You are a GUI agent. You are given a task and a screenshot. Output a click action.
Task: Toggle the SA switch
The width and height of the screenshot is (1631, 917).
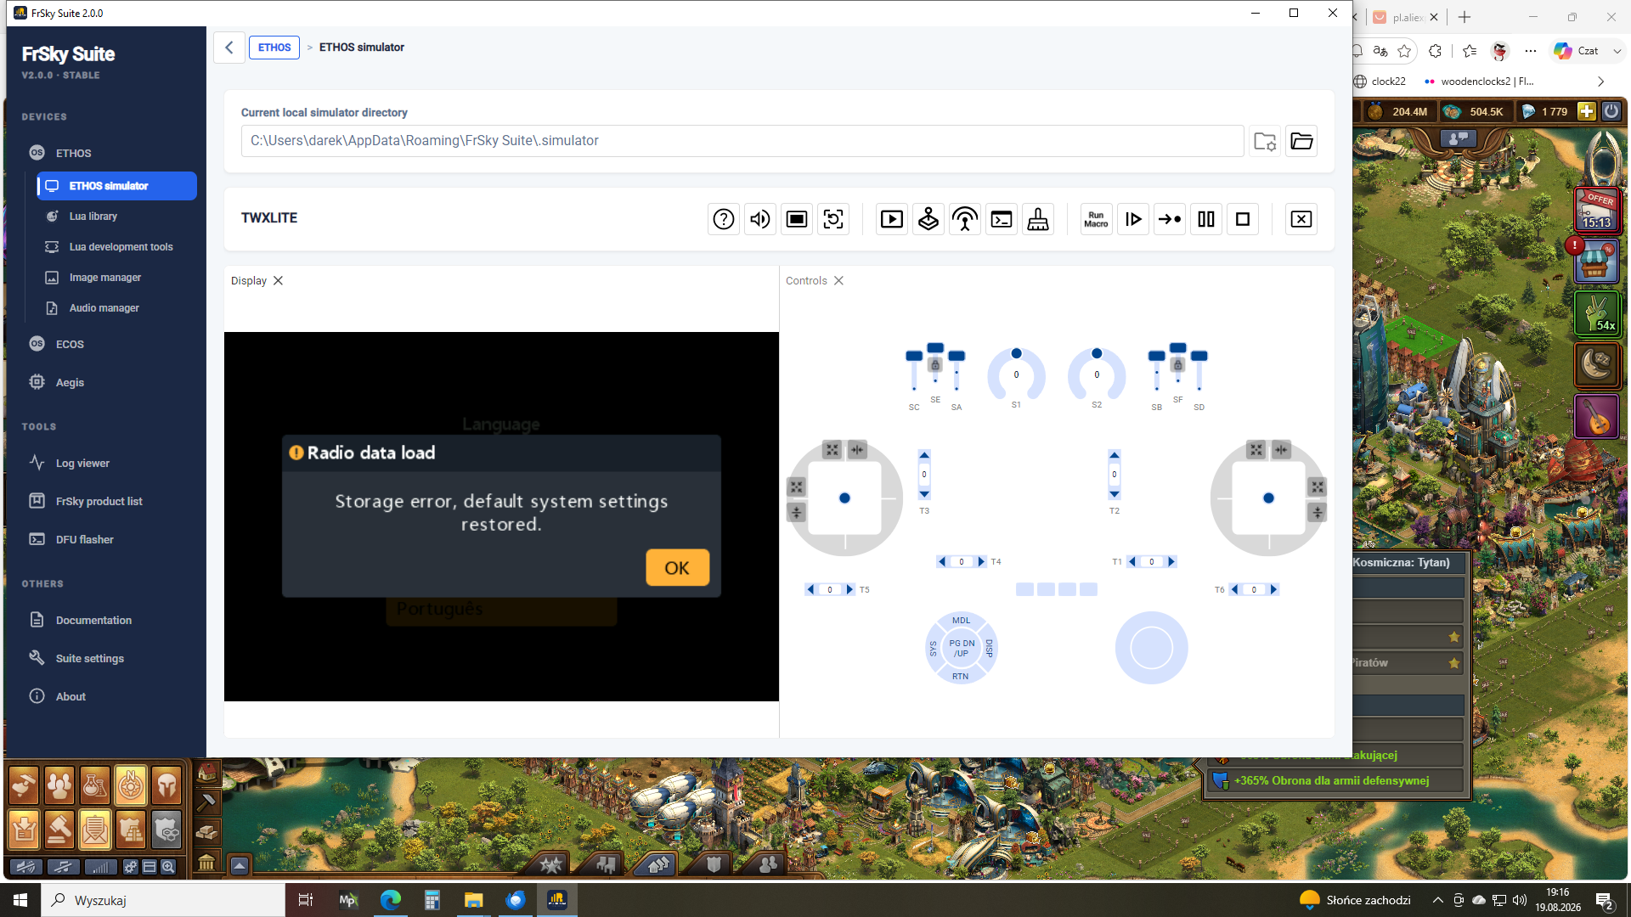[957, 371]
